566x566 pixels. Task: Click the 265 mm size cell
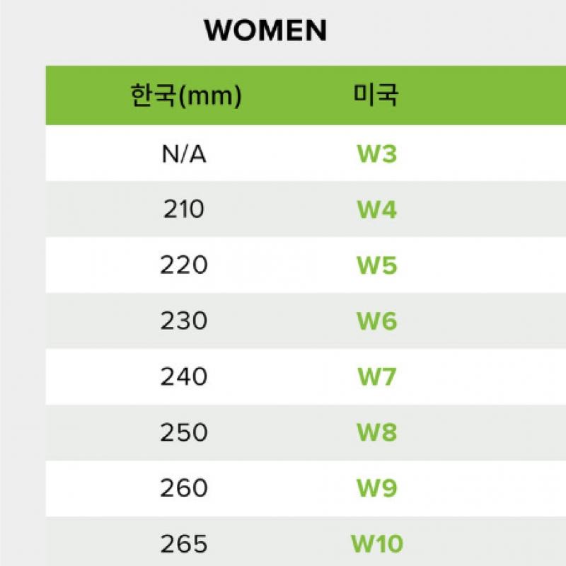[183, 543]
